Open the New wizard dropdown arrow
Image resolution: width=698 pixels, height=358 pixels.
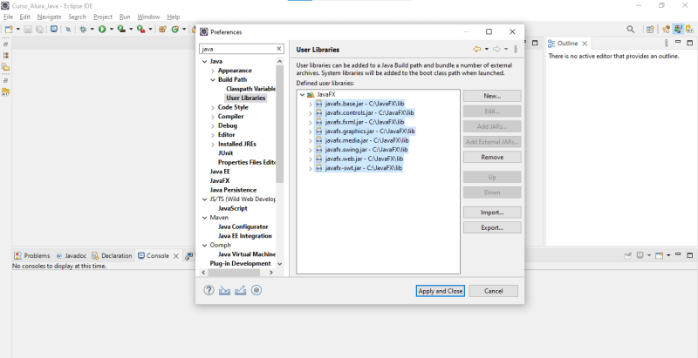click(17, 30)
